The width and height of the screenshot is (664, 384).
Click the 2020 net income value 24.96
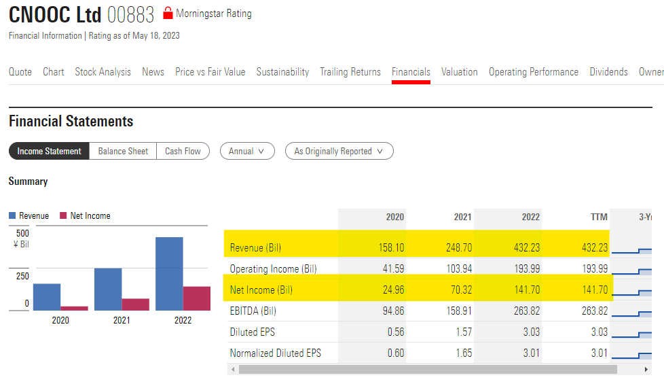click(x=393, y=290)
